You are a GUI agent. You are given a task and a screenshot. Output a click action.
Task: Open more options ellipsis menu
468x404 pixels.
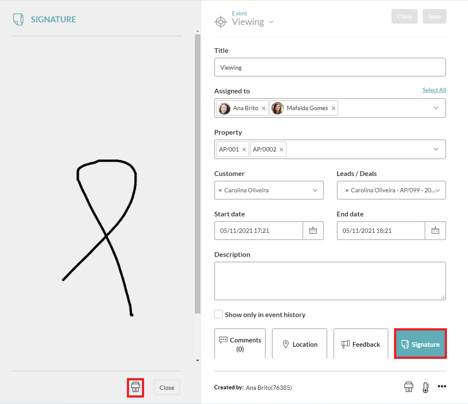point(442,386)
